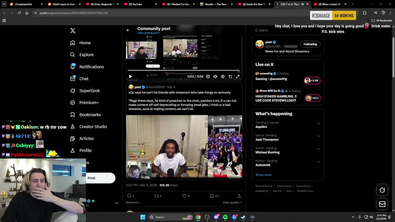
Task: Show hidden tray icons chevron
Action: click(x=353, y=217)
